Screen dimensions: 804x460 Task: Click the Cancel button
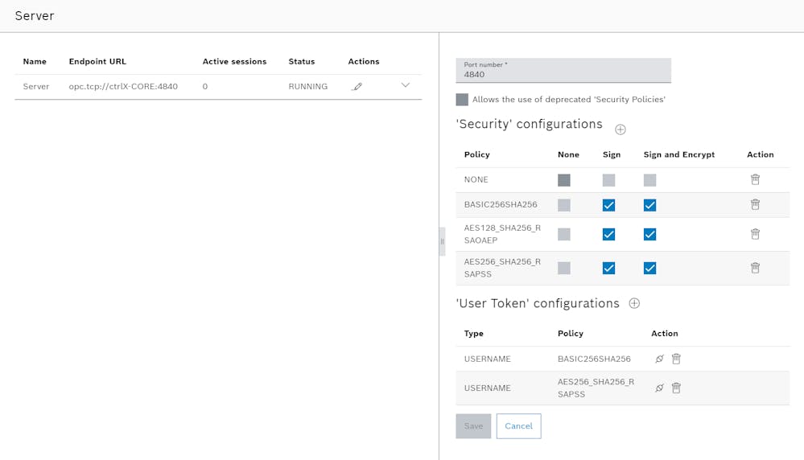518,426
